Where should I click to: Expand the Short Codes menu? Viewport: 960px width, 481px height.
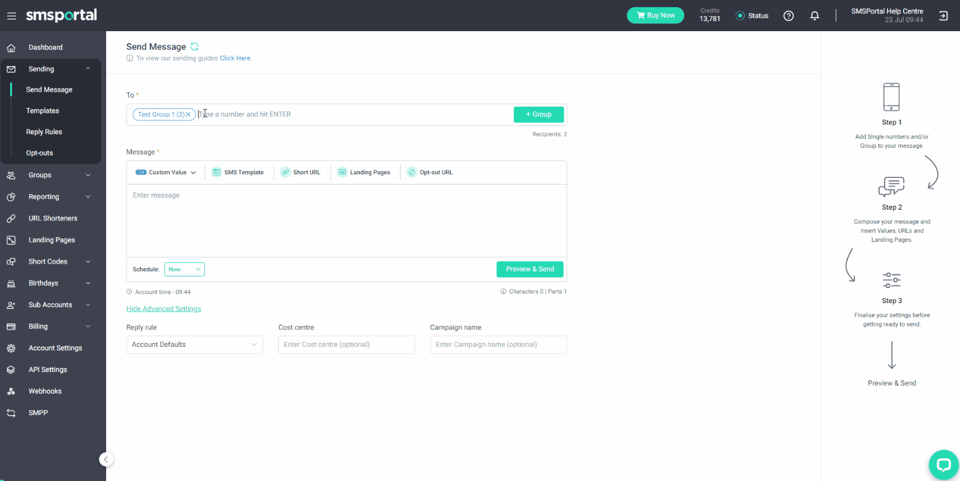(x=88, y=262)
